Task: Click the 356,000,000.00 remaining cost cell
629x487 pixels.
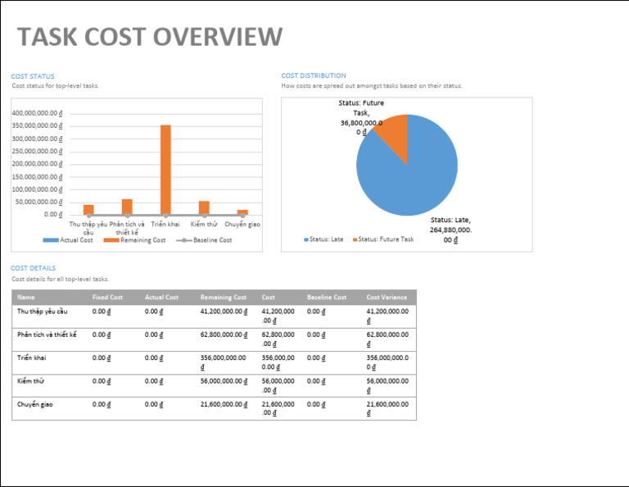Action: coord(223,362)
